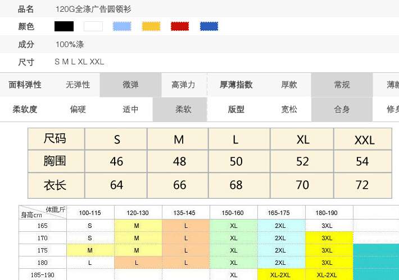Select the 柔软 softness option

[x=183, y=110]
